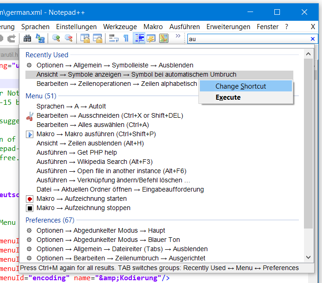Open the document map toolbar icon
This screenshot has height=283, width=322.
pyautogui.click(x=164, y=38)
